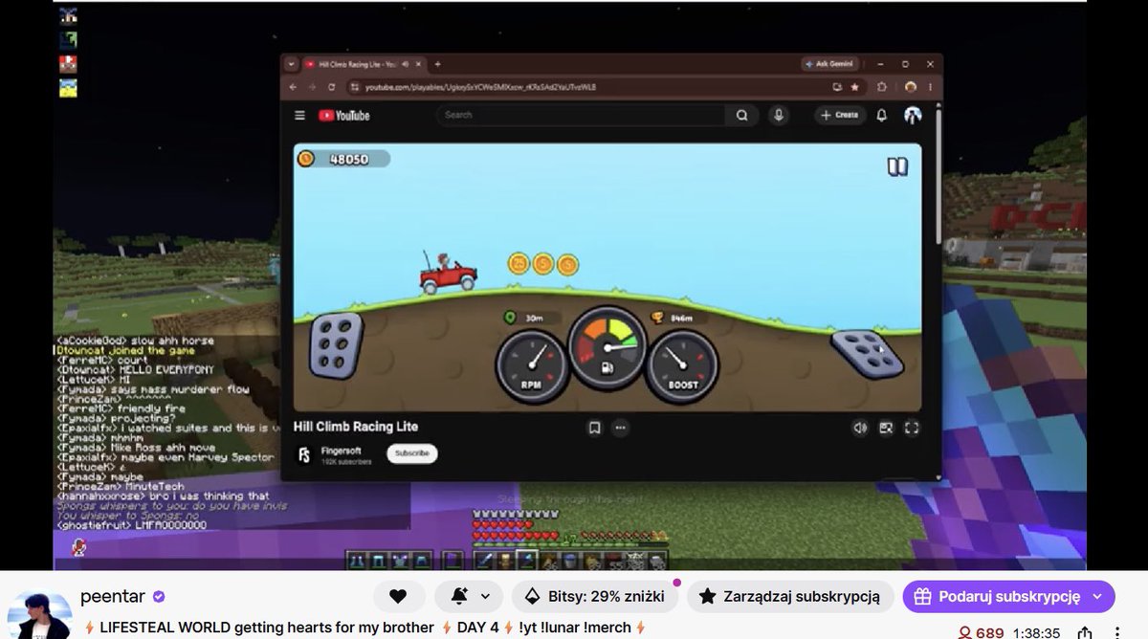
Task: Activate voice search microphone icon
Action: (779, 115)
